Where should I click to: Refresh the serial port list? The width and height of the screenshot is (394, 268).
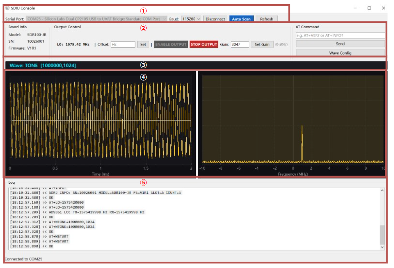[x=267, y=19]
